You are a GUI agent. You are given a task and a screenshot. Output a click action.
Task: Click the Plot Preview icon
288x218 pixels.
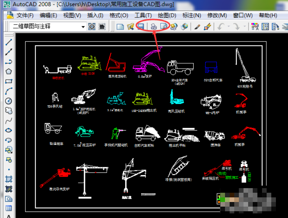click(164, 27)
